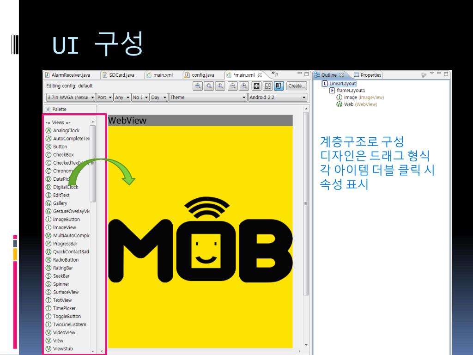Click the Create... button
The image size is (473, 355).
(x=296, y=86)
